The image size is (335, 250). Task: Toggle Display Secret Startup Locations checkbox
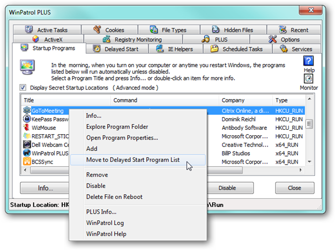(x=23, y=87)
